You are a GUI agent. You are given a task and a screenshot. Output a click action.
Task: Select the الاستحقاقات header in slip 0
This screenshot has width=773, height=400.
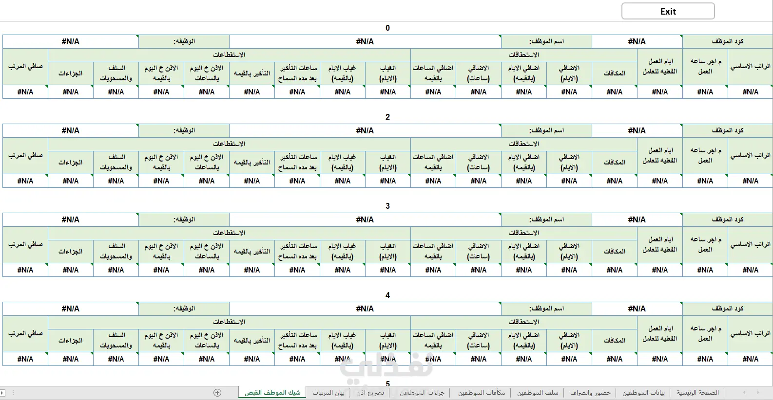524,55
